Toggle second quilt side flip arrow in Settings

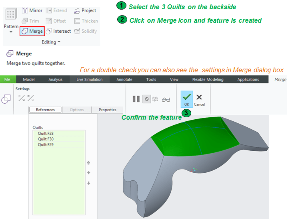(30, 98)
